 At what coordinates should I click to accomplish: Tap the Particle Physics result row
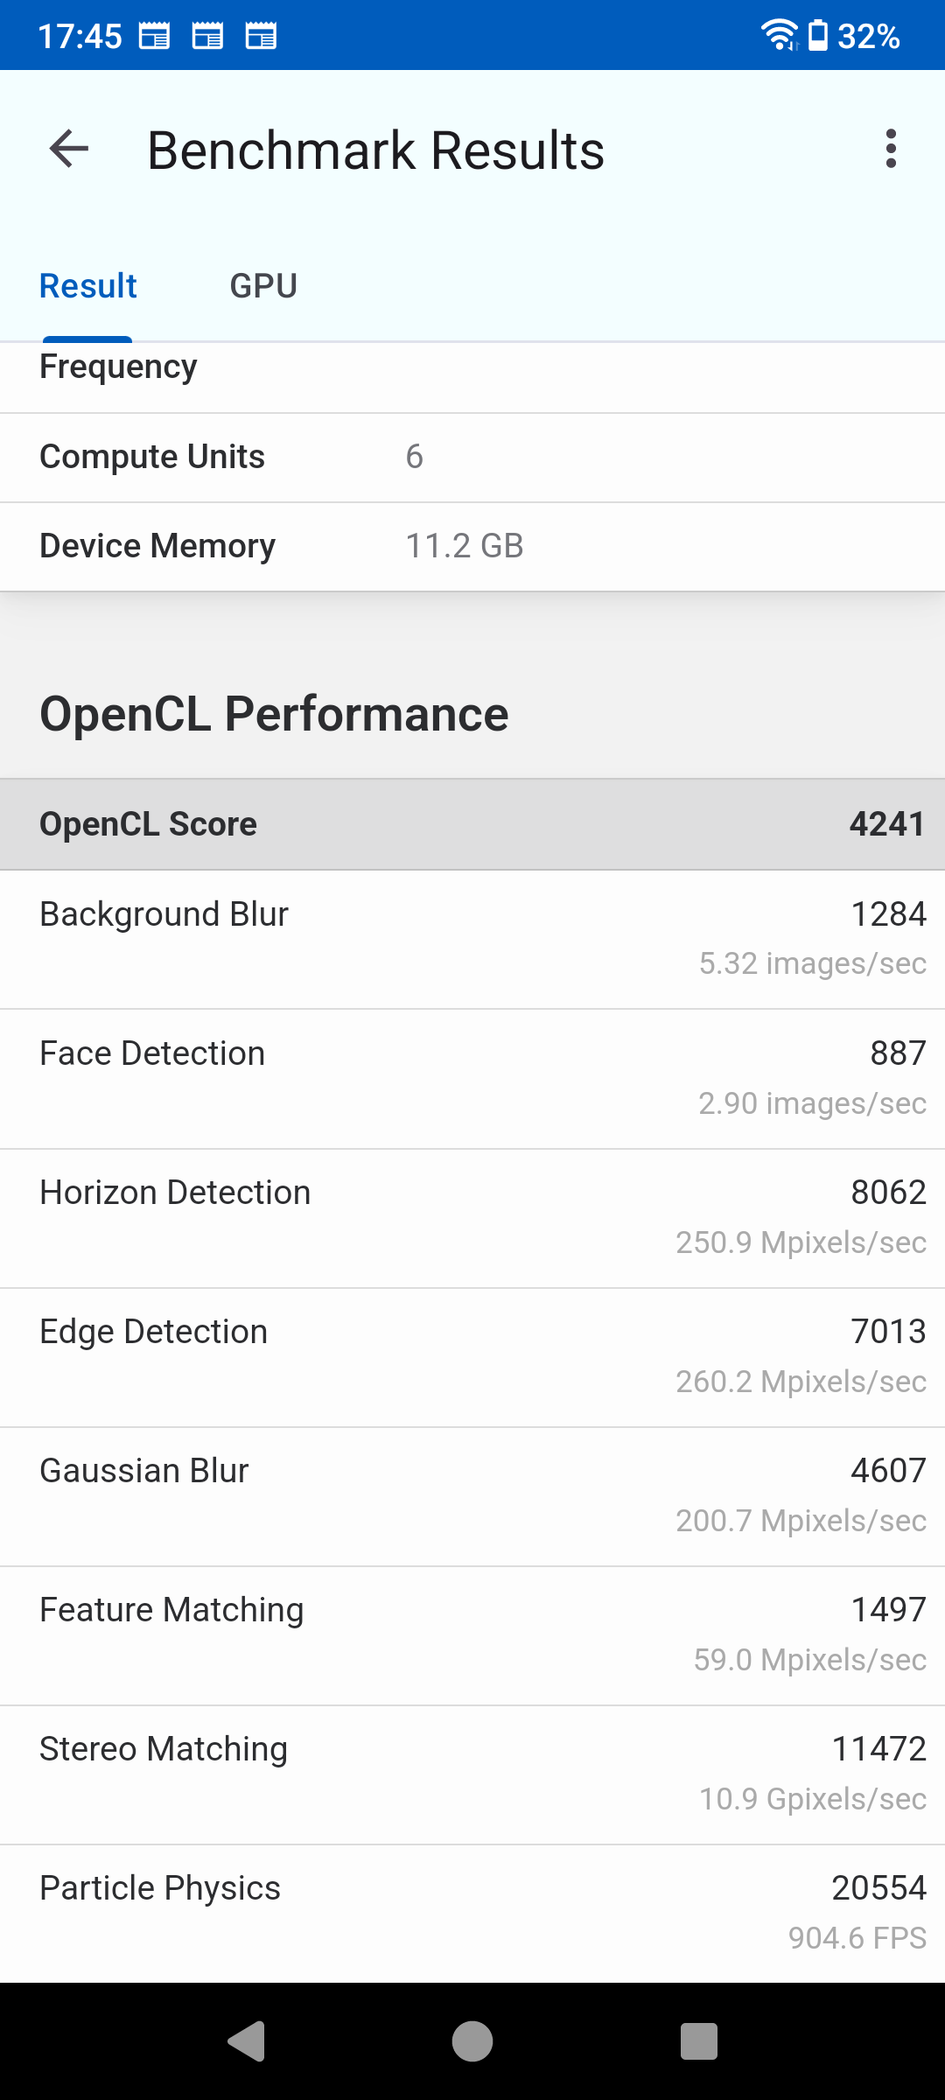(472, 1914)
